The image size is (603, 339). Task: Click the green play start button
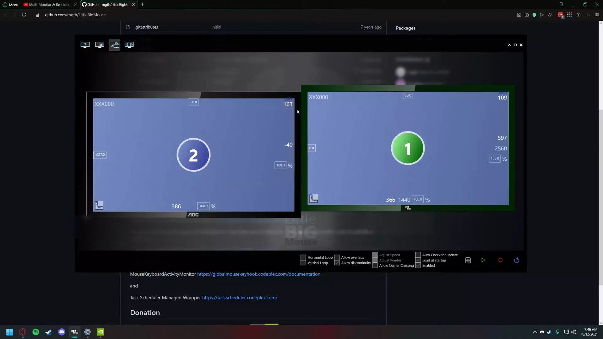pos(483,260)
